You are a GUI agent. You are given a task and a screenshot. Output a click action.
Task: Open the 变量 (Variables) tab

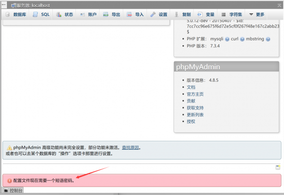206,14
